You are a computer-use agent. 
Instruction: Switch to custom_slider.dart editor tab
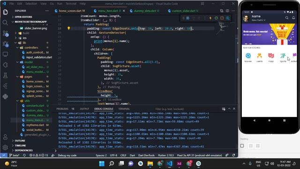point(183,11)
